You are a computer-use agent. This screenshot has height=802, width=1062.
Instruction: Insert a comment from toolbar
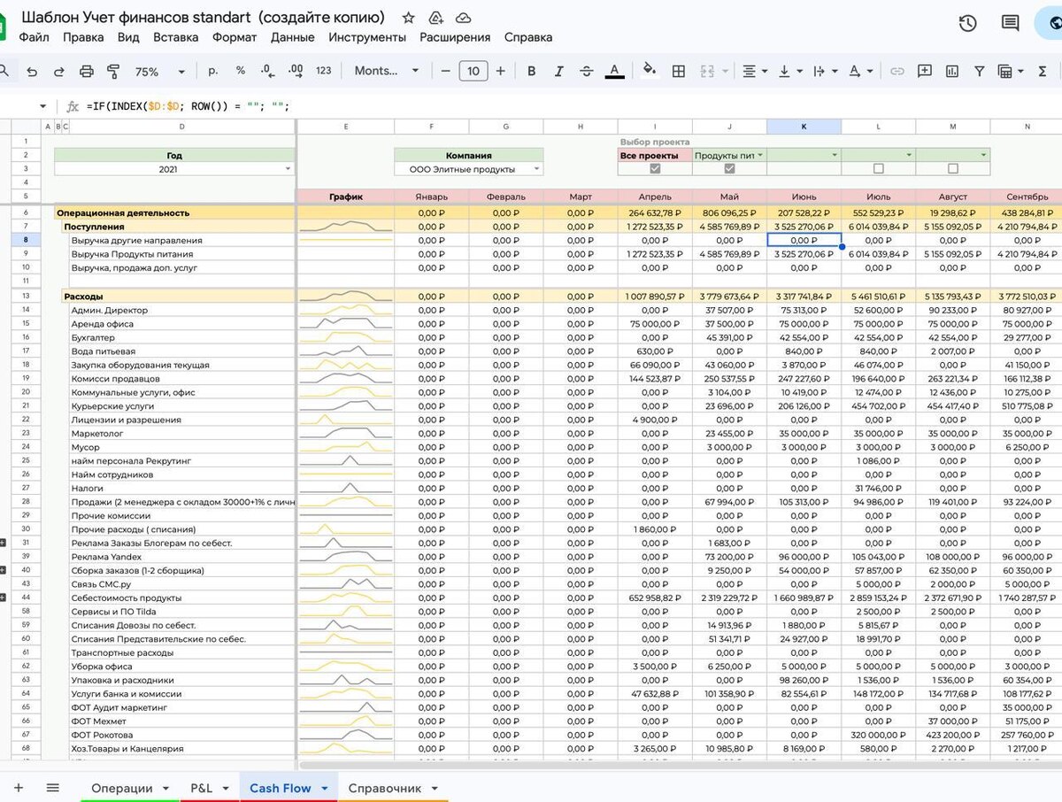(x=925, y=72)
